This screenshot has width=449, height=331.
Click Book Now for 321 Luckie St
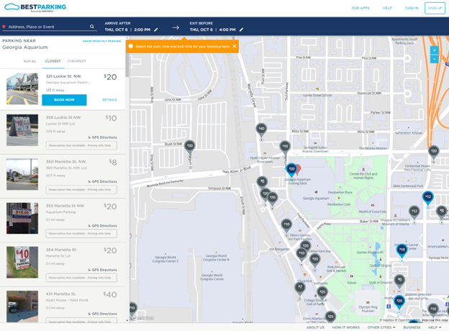[x=64, y=99]
